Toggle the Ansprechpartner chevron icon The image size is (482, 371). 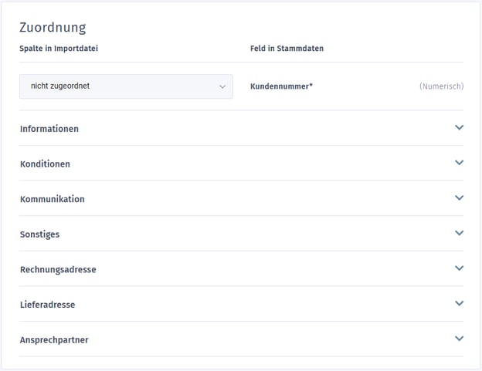tap(459, 339)
